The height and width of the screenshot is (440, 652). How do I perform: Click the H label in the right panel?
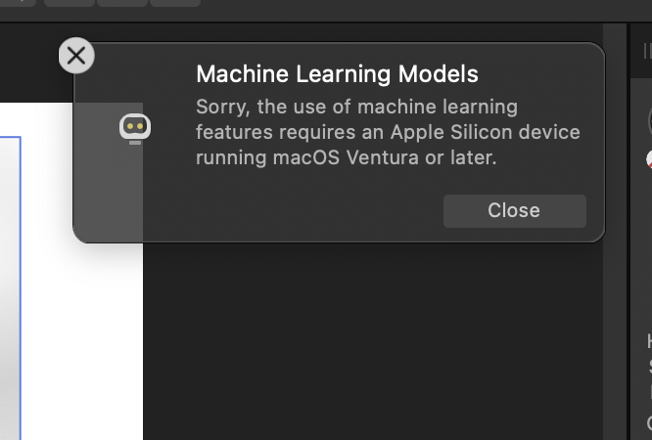(649, 341)
